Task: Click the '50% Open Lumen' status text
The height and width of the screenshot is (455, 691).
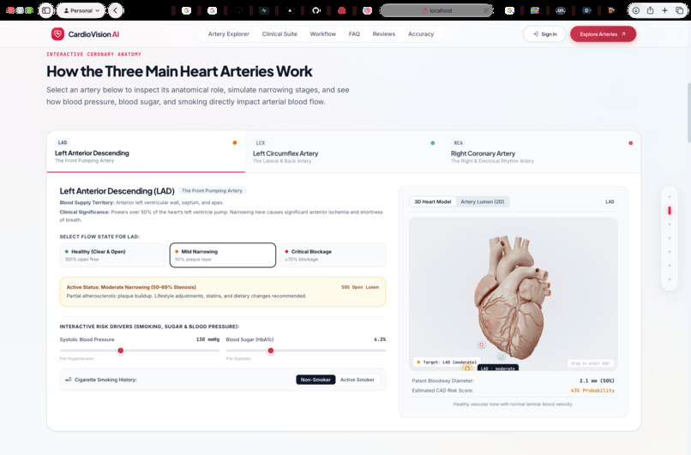Action: point(360,287)
